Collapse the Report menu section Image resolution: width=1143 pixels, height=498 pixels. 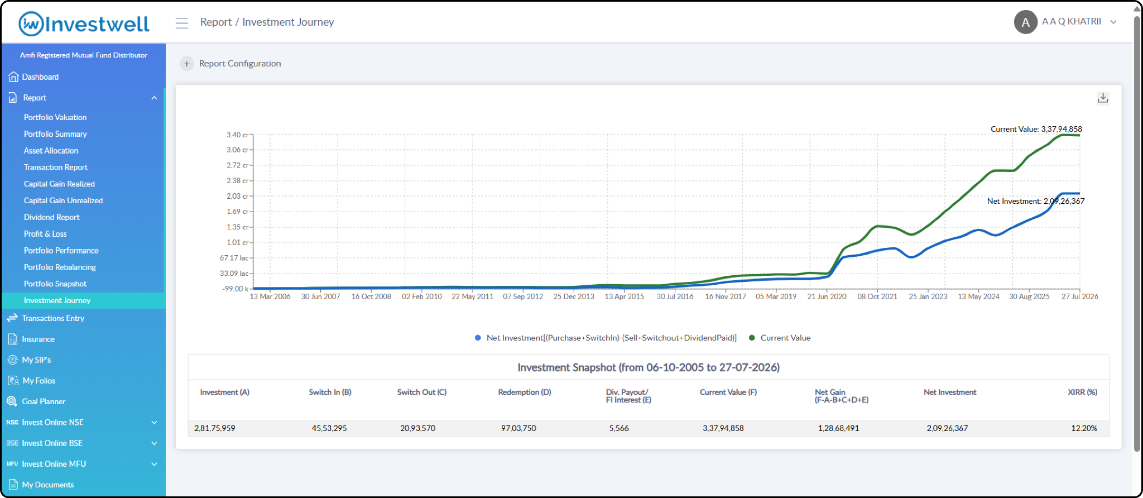(154, 98)
